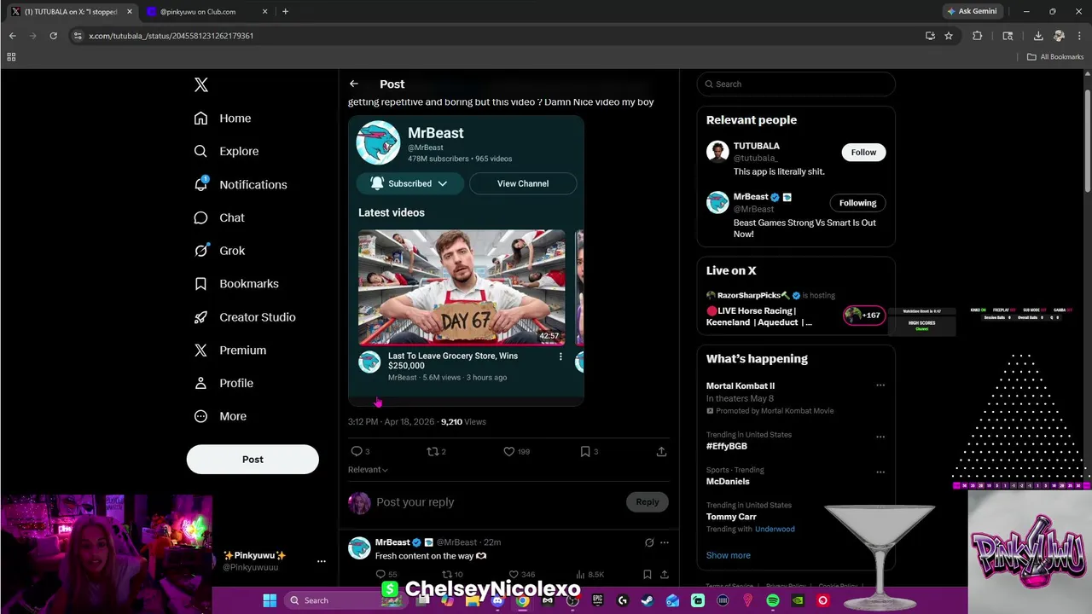This screenshot has width=1092, height=614.
Task: Bookmark MrBeast's Fresh content reply
Action: (647, 575)
